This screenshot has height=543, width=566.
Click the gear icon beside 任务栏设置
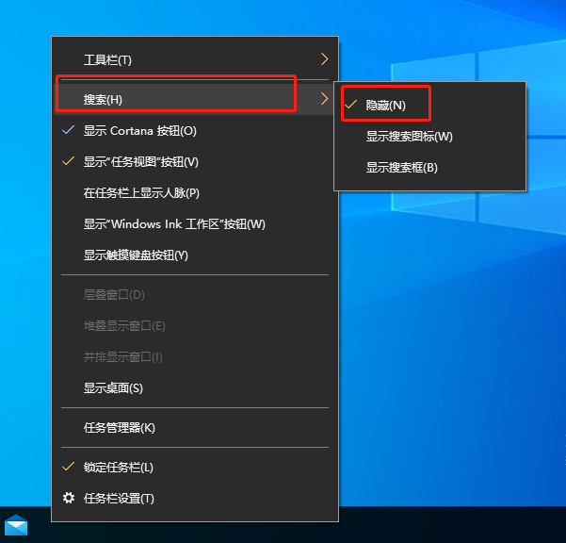68,498
